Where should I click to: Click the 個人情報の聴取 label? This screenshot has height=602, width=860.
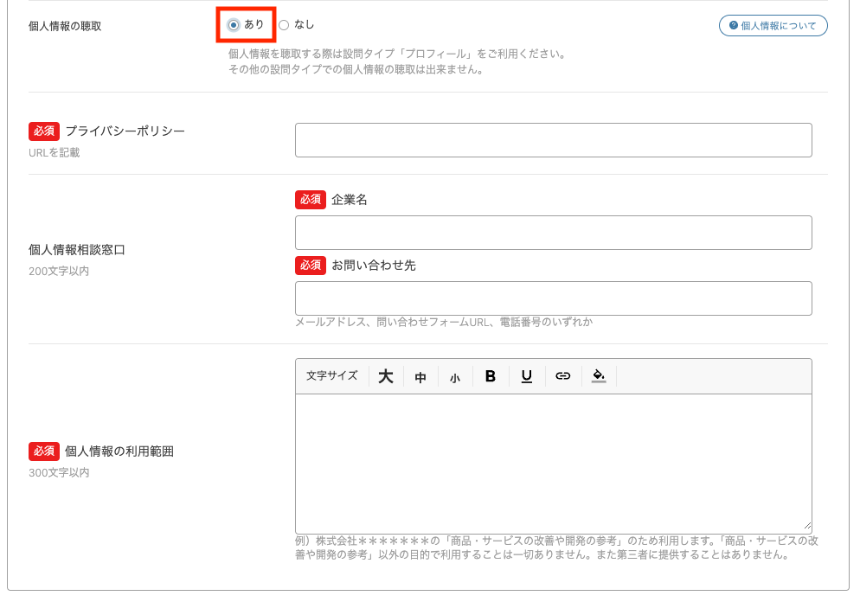65,26
